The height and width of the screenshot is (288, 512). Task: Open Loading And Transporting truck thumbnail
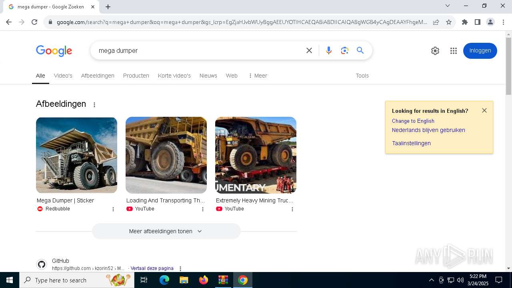coord(166,155)
